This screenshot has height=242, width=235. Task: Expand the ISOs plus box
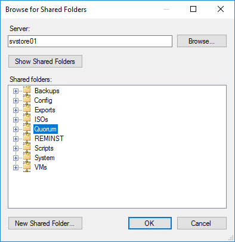(x=16, y=120)
